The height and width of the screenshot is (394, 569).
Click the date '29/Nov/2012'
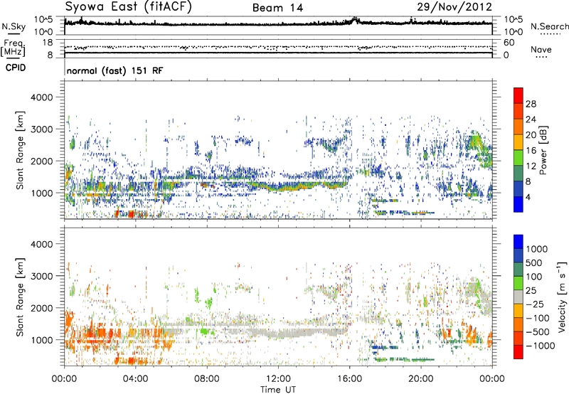(454, 6)
